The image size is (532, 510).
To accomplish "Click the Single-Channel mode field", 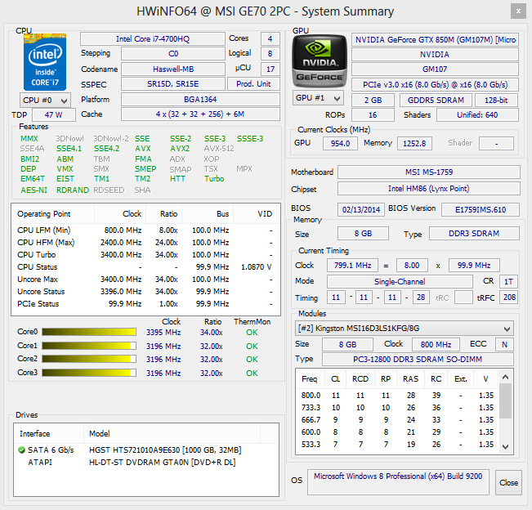I will [400, 281].
